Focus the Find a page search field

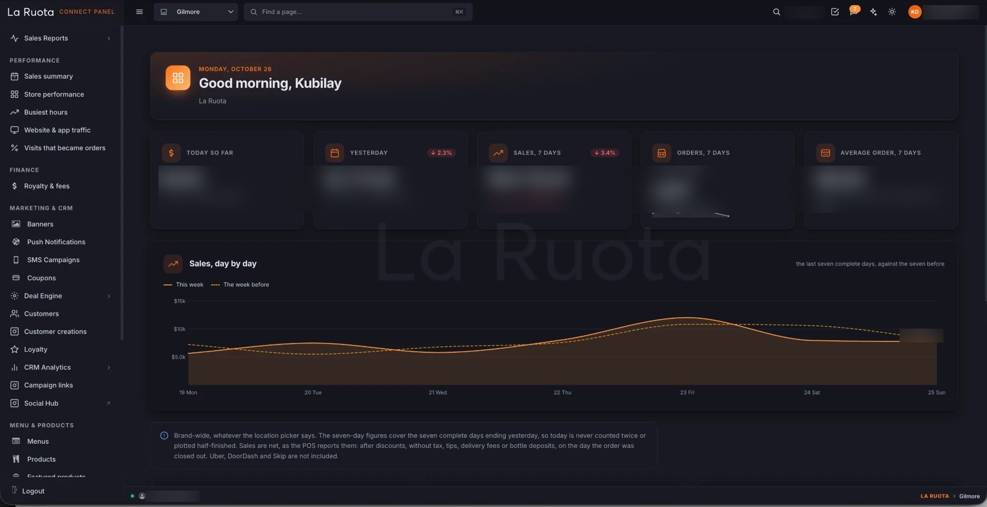[358, 12]
